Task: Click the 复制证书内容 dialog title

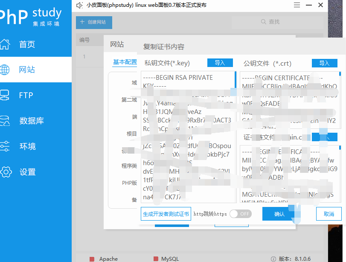Action: (x=164, y=47)
